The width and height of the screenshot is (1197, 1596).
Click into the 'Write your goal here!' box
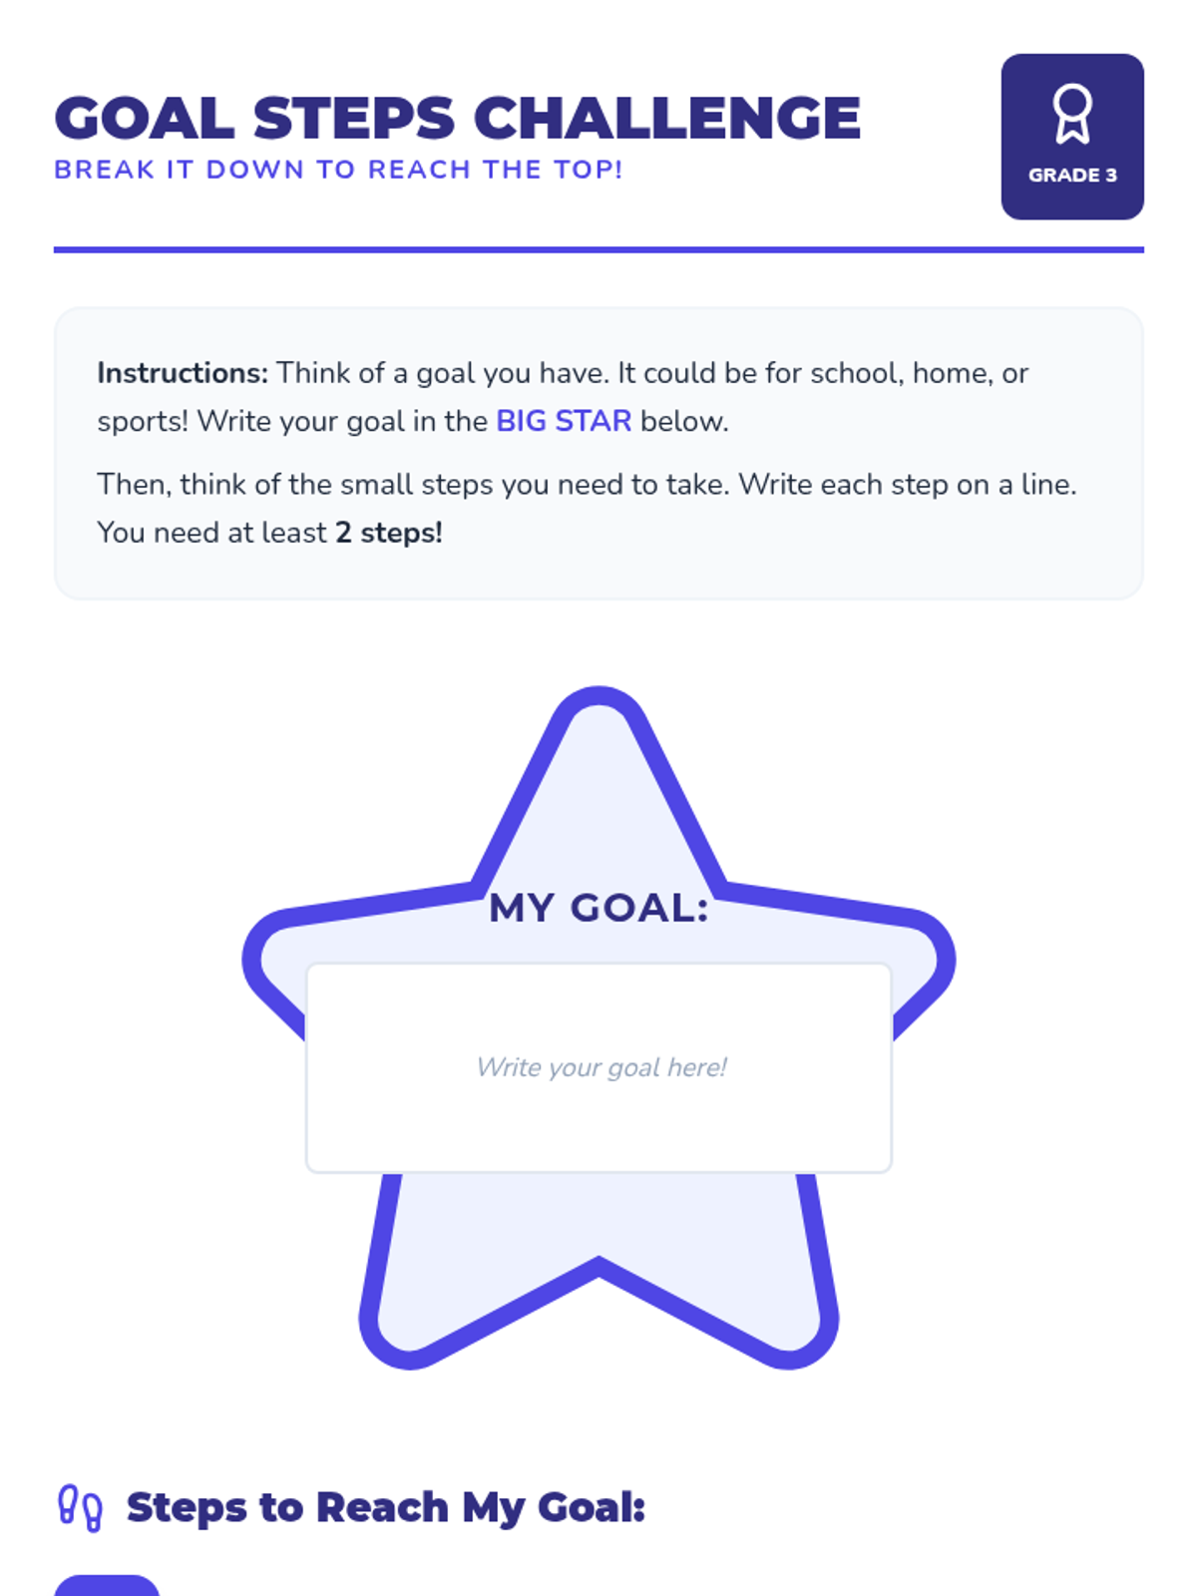click(x=598, y=1067)
